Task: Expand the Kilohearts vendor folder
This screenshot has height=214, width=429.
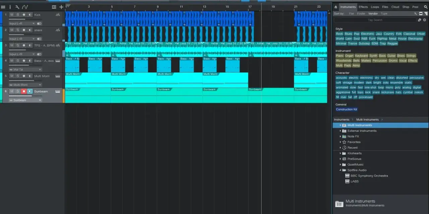Action: (x=340, y=153)
